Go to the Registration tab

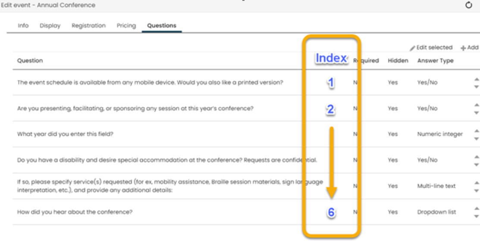tap(88, 25)
